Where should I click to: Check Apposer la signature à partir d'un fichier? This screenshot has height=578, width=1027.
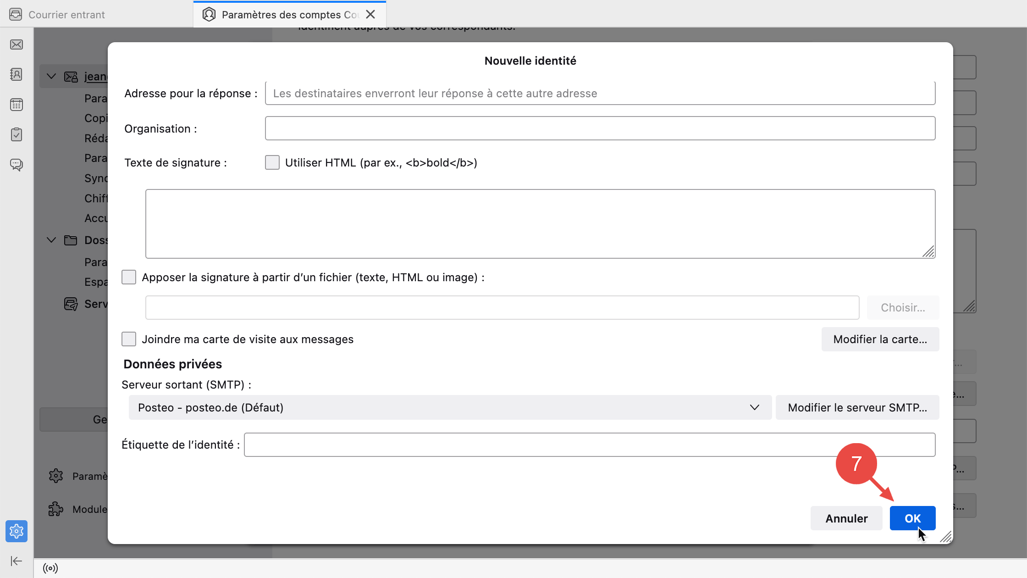[x=129, y=277]
